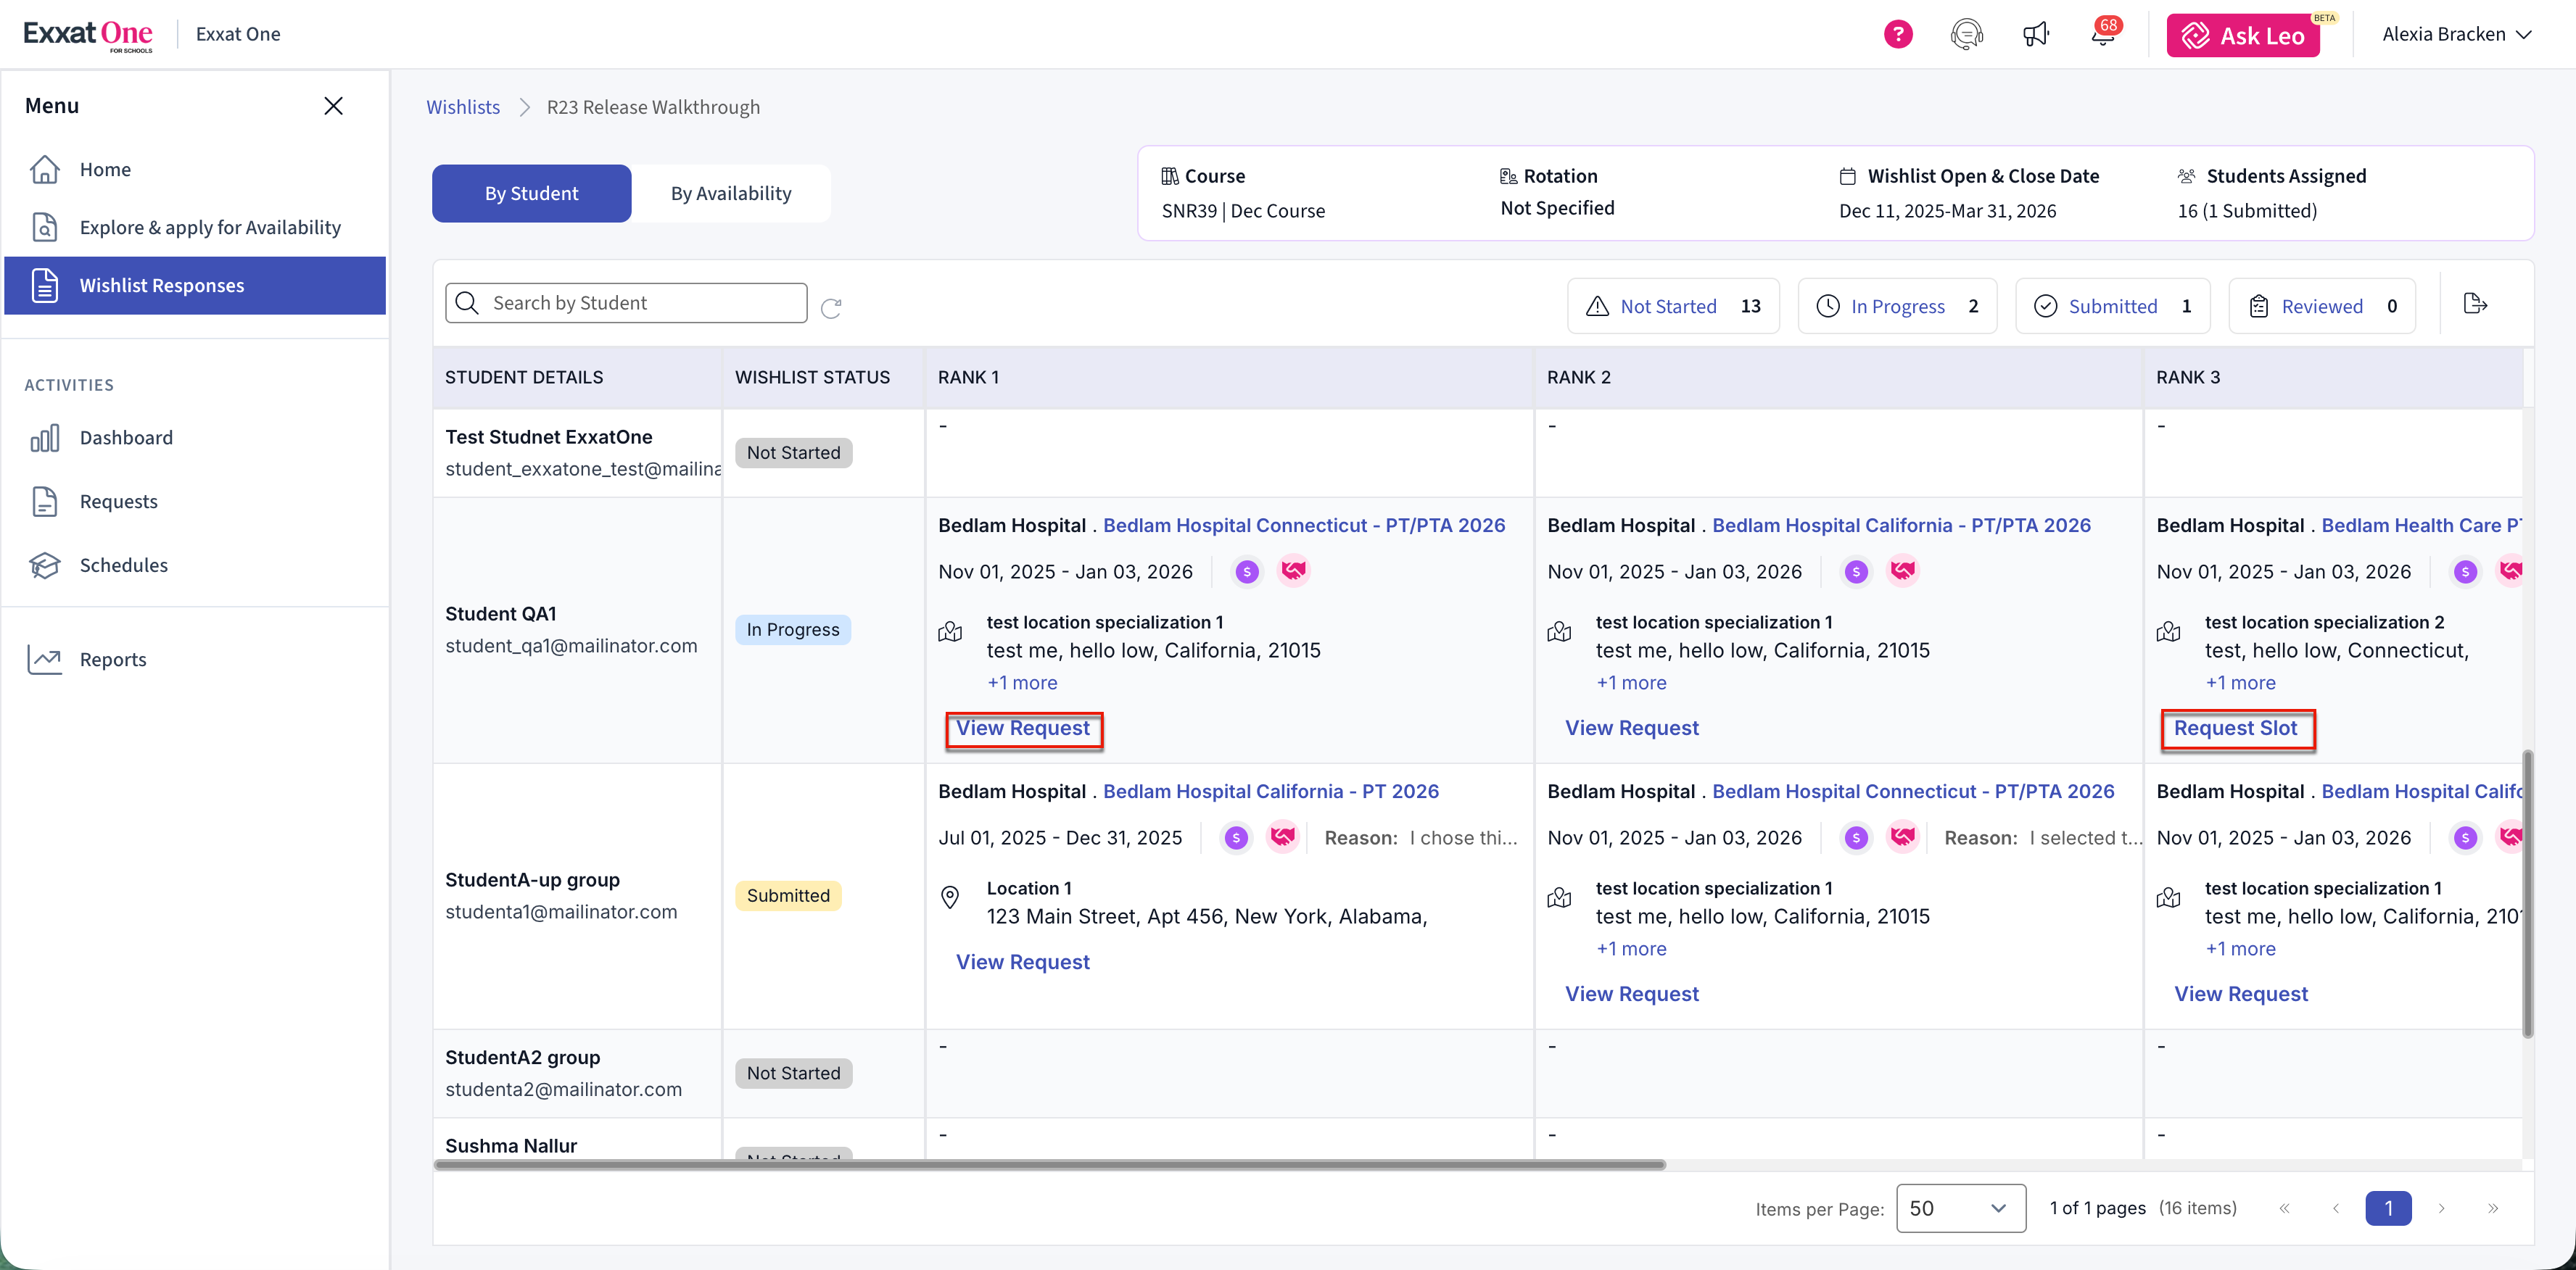This screenshot has width=2576, height=1270.
Task: Filter by Not Started status
Action: tap(1673, 306)
